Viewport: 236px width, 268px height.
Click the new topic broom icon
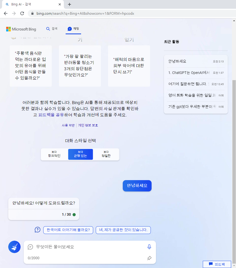(14, 247)
